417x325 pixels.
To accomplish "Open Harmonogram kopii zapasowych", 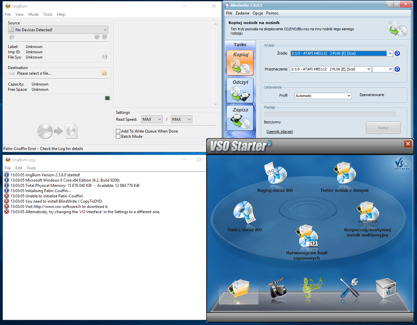I will (307, 242).
